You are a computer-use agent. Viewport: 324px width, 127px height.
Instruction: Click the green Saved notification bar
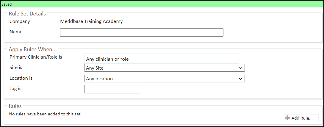click(x=162, y=4)
